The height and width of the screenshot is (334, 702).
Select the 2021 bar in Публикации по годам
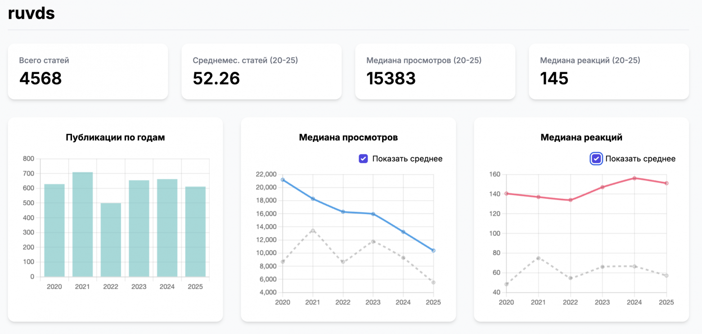[83, 224]
